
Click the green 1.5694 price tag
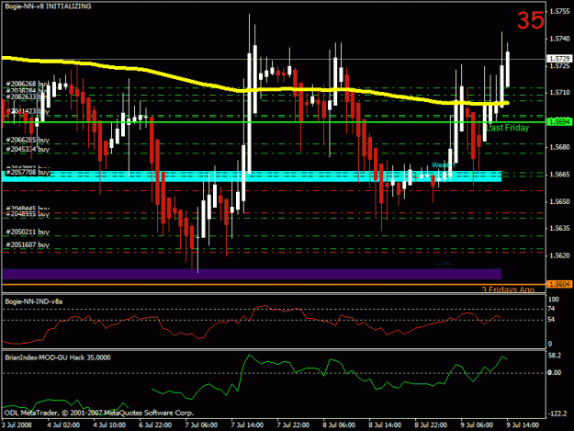(559, 122)
